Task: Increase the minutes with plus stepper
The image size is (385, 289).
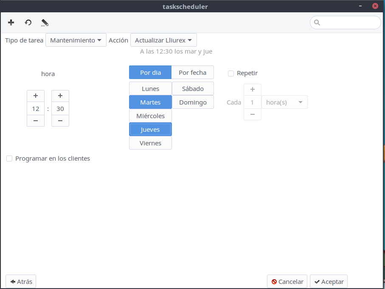Action: [60, 96]
